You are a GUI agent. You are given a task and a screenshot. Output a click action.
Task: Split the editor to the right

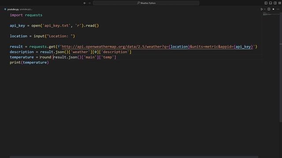point(269,9)
